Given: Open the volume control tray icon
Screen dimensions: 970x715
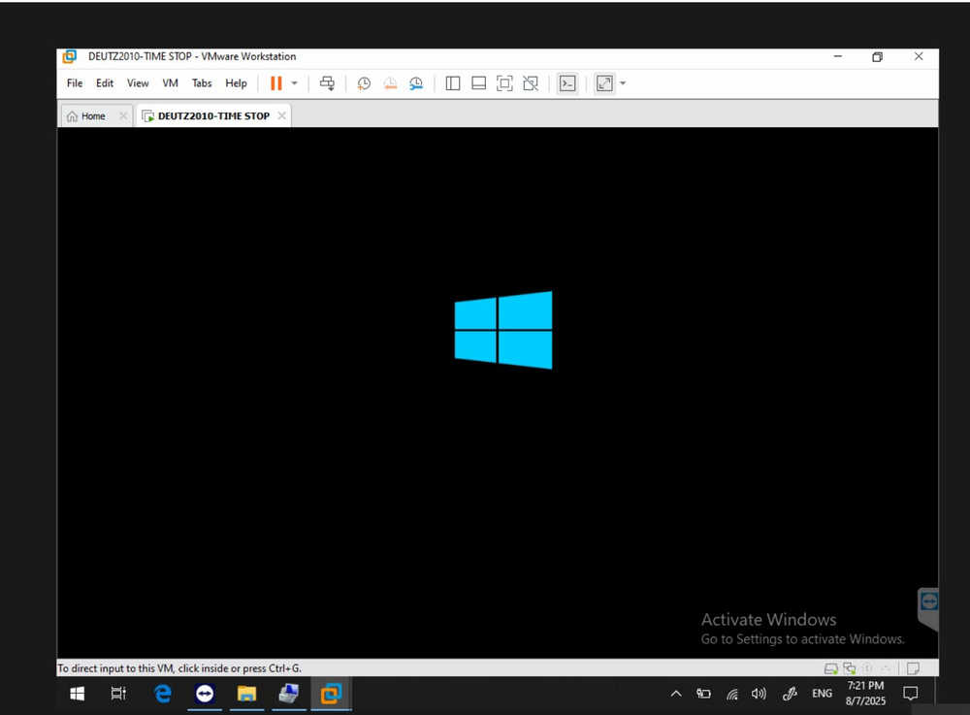Looking at the screenshot, I should (760, 694).
